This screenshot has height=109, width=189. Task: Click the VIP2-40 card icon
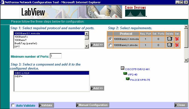click(x=125, y=74)
